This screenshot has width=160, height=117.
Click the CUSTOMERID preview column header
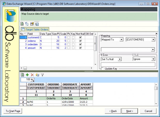(36, 84)
